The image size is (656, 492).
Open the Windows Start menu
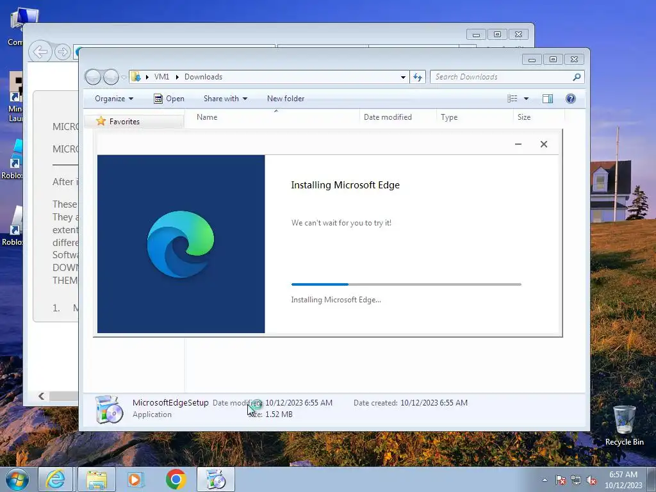[17, 479]
